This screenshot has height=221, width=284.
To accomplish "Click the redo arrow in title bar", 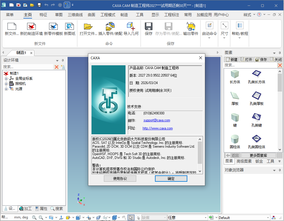I will [53, 5].
